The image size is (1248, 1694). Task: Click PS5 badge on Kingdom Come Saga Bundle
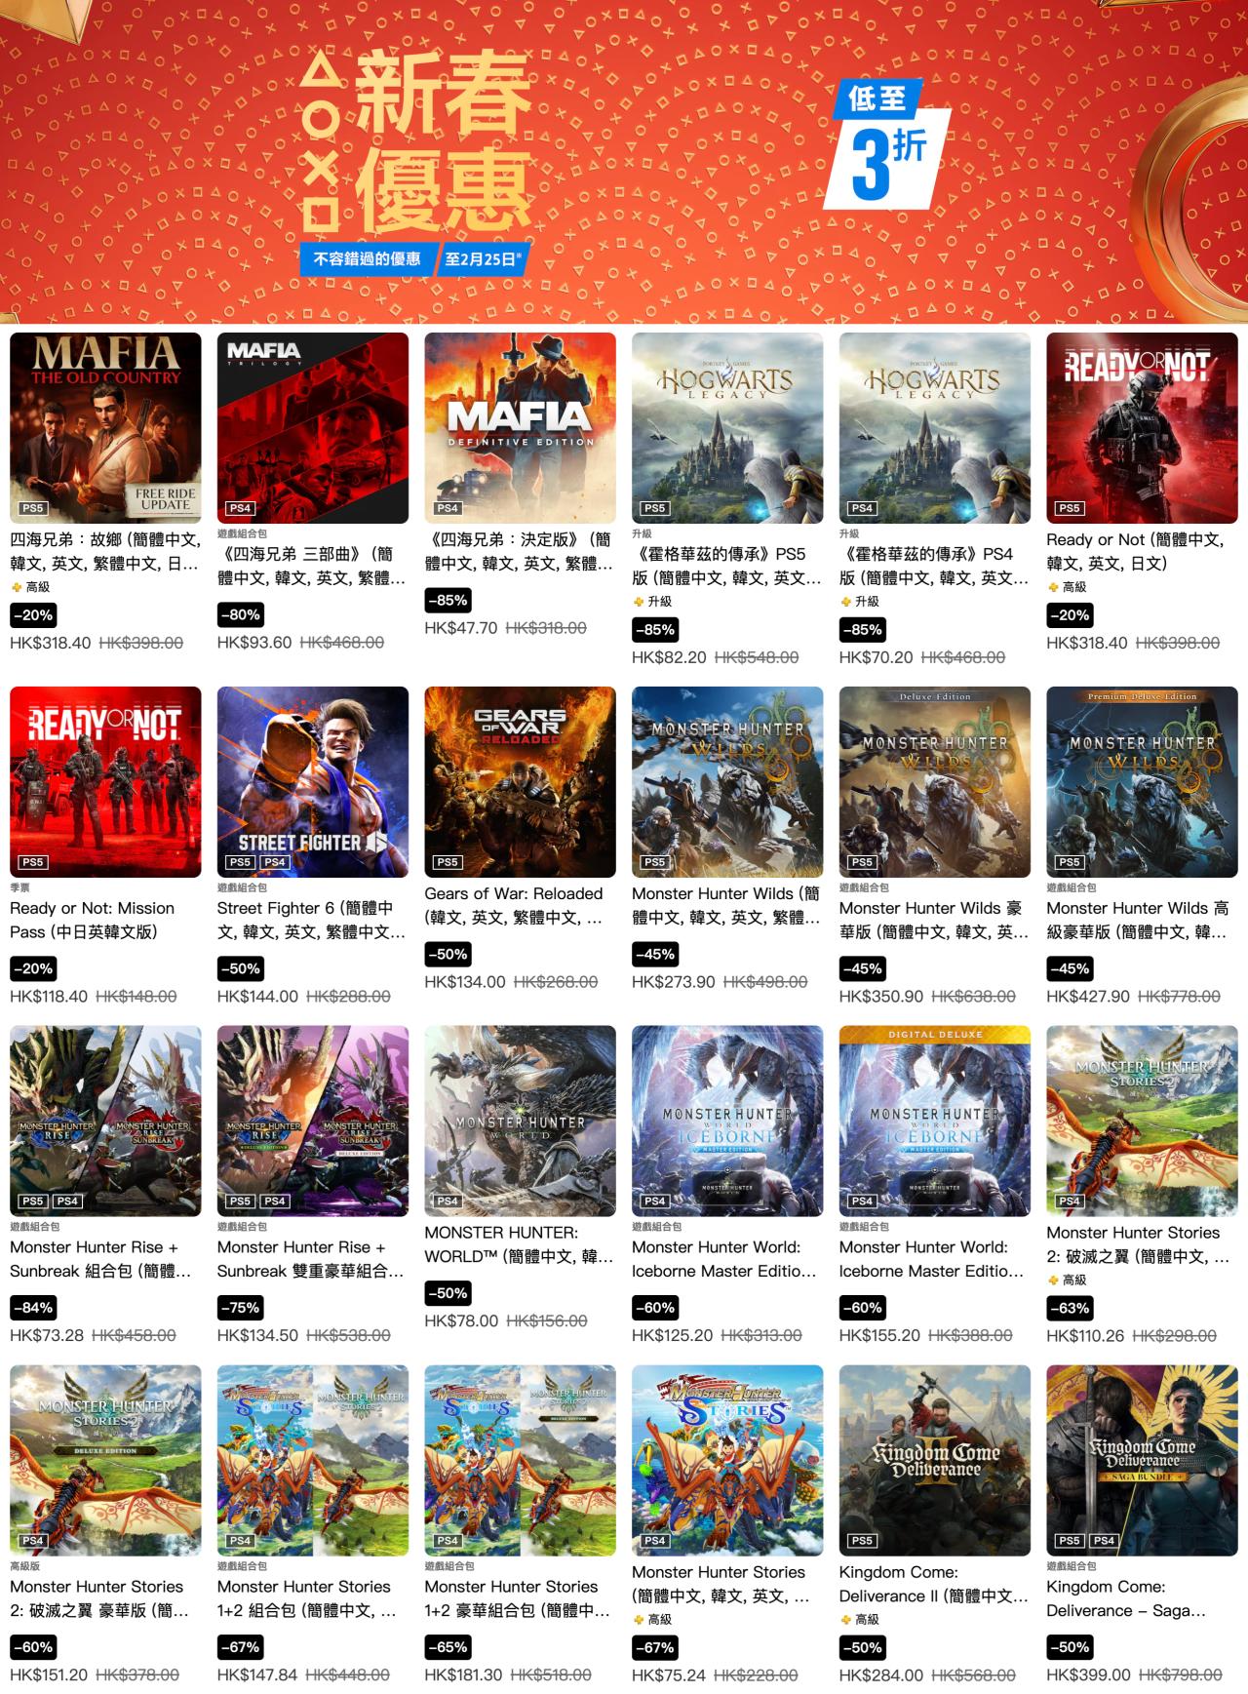tap(1070, 1540)
